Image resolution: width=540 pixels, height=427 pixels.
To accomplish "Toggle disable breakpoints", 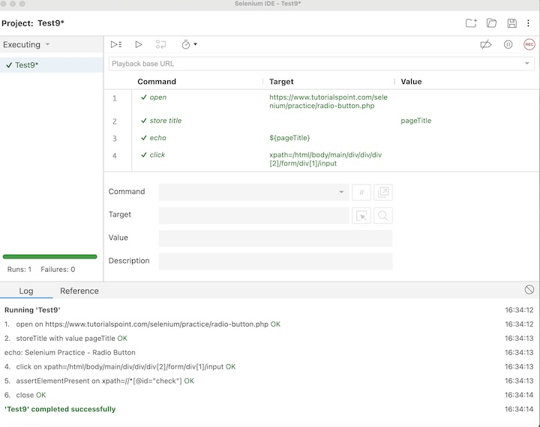I will (x=486, y=45).
